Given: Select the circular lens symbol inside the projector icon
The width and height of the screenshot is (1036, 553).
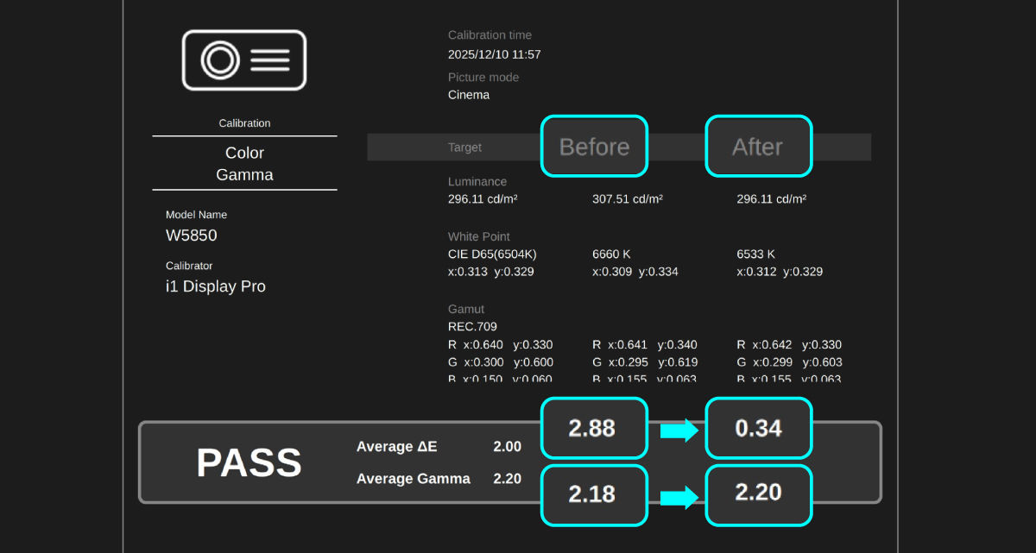Looking at the screenshot, I should coord(218,60).
